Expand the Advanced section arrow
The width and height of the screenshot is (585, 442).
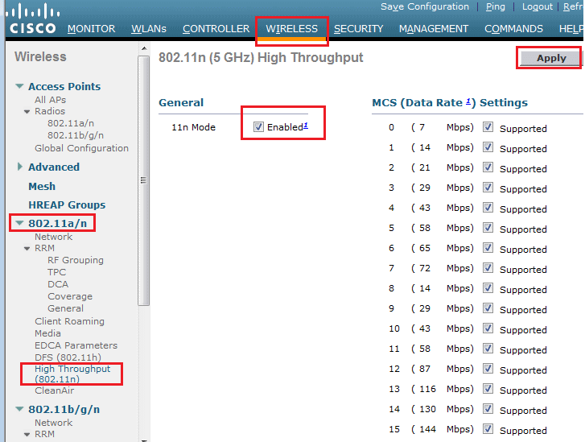point(20,167)
